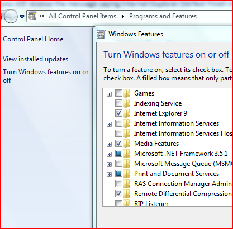Select the RIP Listener label
233x229 pixels.
[x=151, y=203]
